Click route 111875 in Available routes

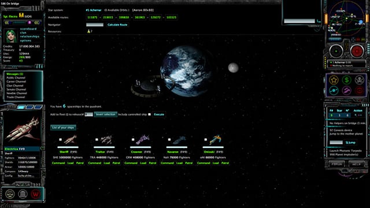92,17
